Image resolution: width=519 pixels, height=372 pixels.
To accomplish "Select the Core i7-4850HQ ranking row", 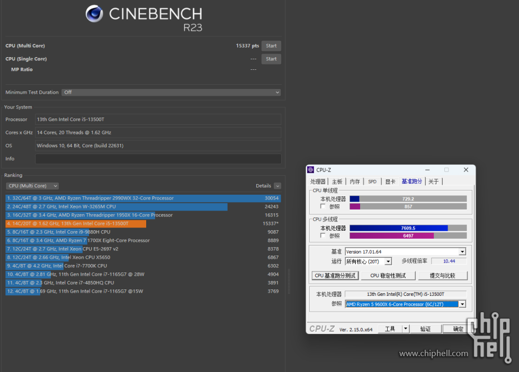I will (143, 283).
